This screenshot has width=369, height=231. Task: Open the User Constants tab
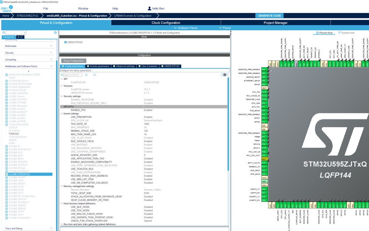(x=148, y=66)
